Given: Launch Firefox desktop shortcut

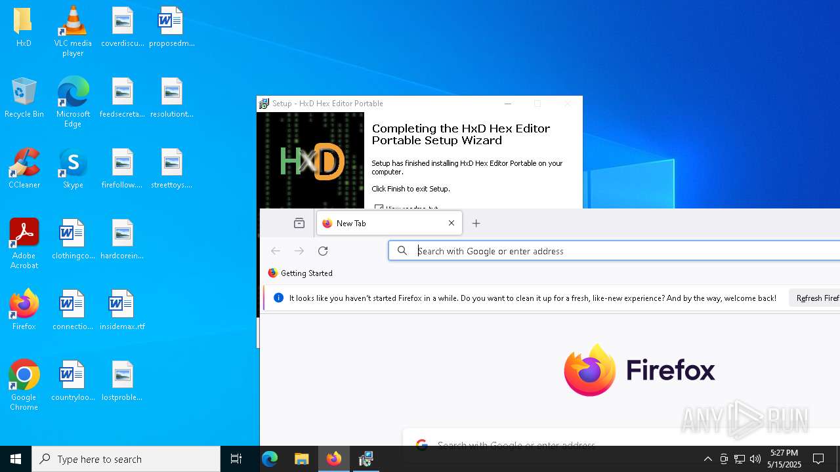Looking at the screenshot, I should (x=24, y=310).
